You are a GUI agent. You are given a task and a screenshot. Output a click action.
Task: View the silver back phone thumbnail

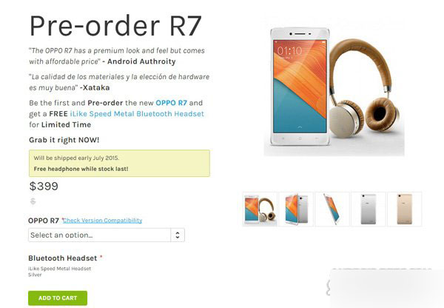coord(369,209)
